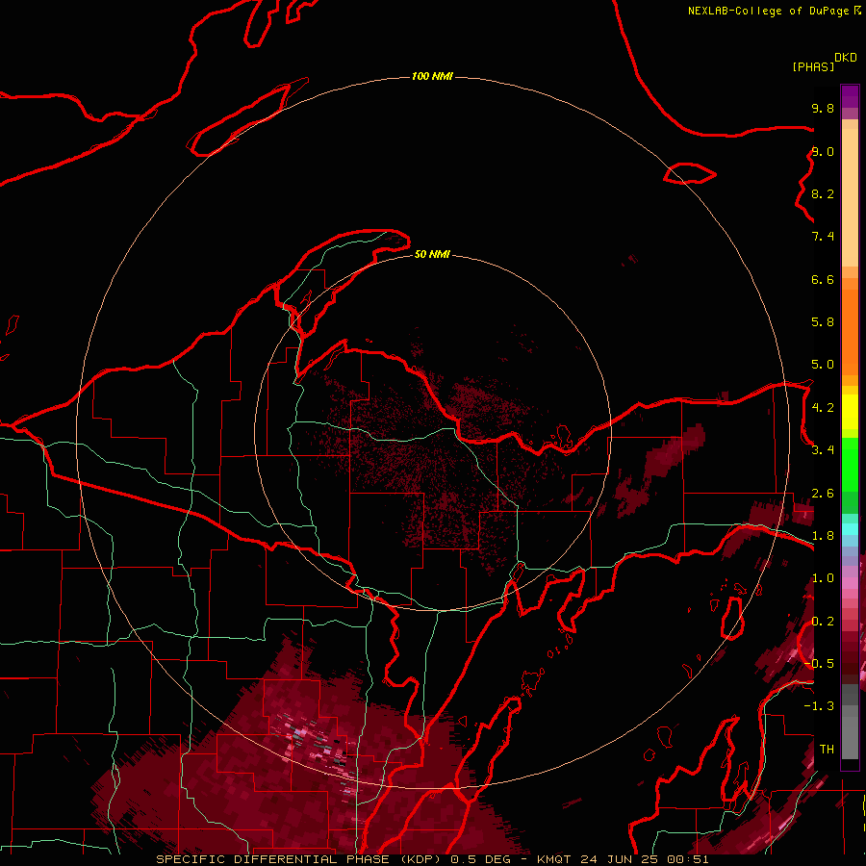This screenshot has width=866, height=866.
Task: Click the NEXLAB-College of DuPage label
Action: point(768,11)
